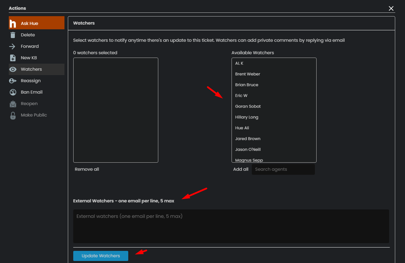Focus the Search agents field
This screenshot has height=263, width=405.
pos(283,169)
